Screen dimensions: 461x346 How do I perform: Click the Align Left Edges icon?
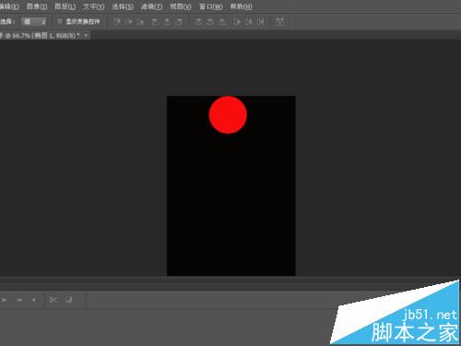[x=155, y=21]
